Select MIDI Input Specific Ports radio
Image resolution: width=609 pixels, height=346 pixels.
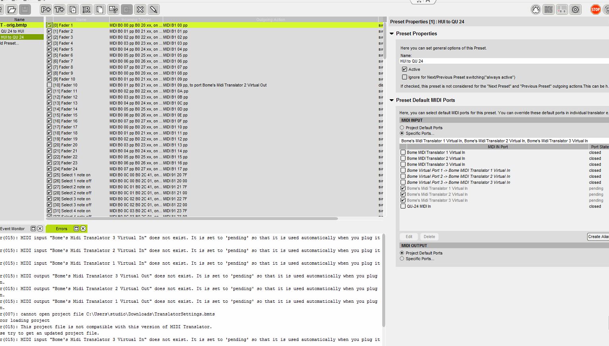[402, 133]
